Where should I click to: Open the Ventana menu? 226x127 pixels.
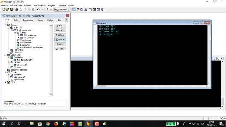[62, 5]
